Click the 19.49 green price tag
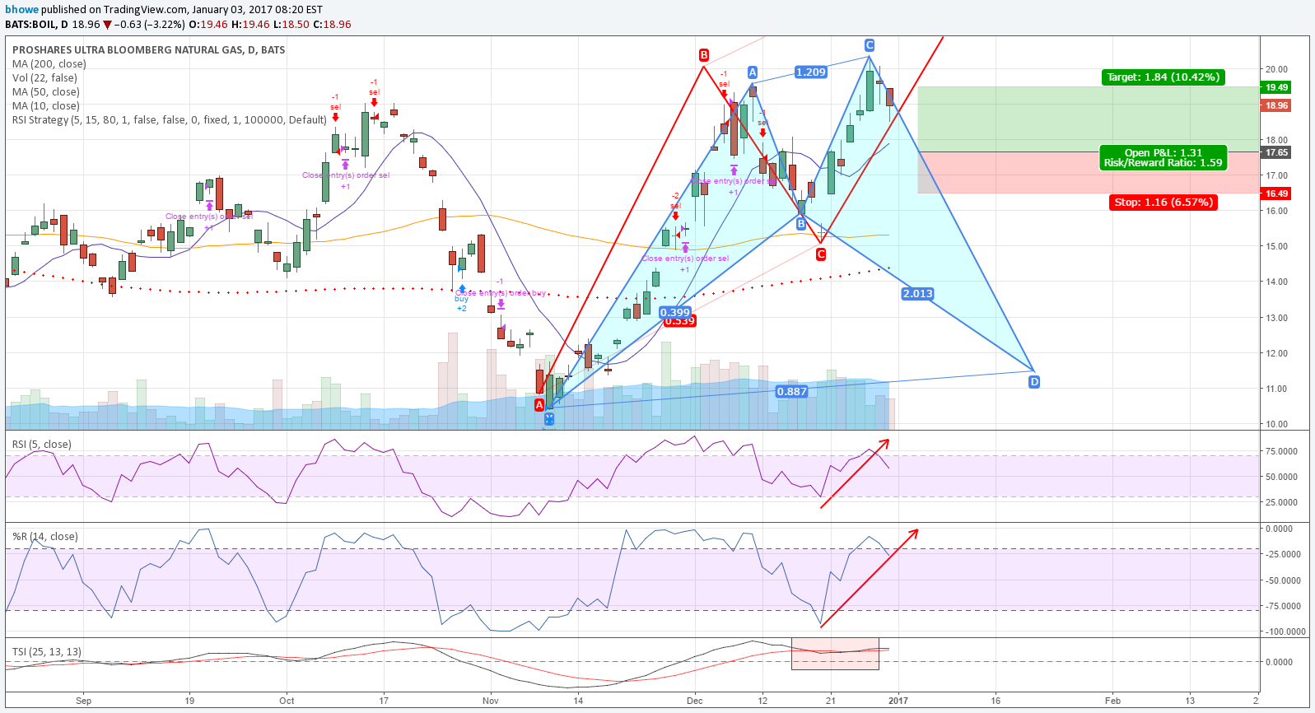The height and width of the screenshot is (713, 1315). [1276, 88]
